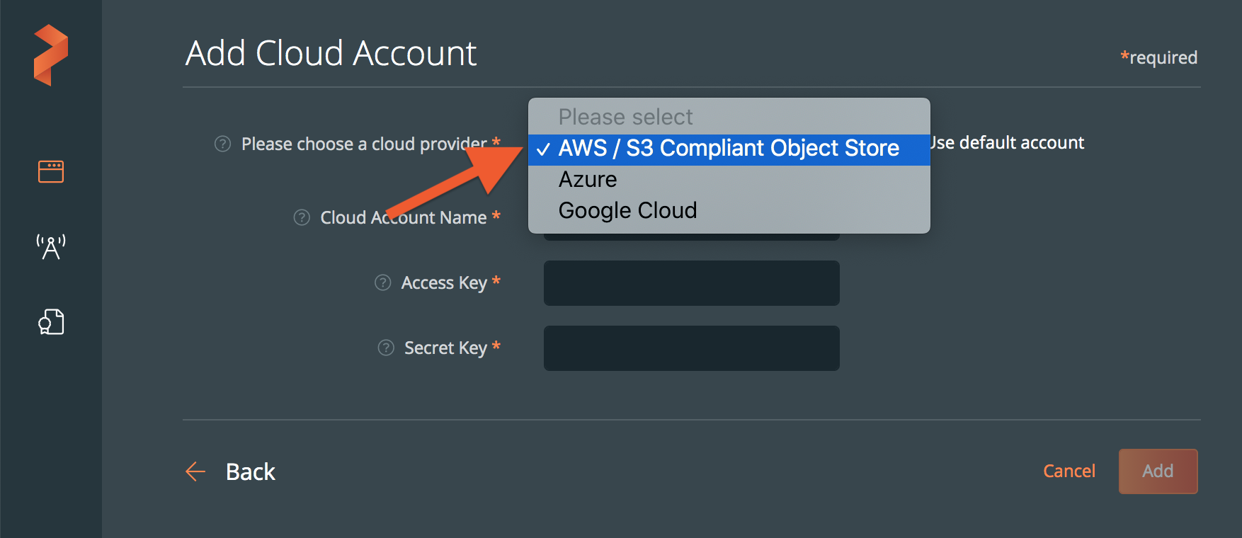The height and width of the screenshot is (538, 1242).
Task: Click help icon beside Cloud Account Name
Action: coord(302,217)
